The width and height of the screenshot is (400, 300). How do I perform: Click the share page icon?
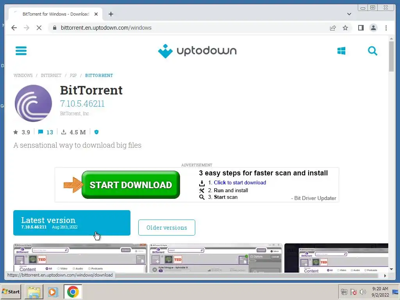click(x=333, y=28)
